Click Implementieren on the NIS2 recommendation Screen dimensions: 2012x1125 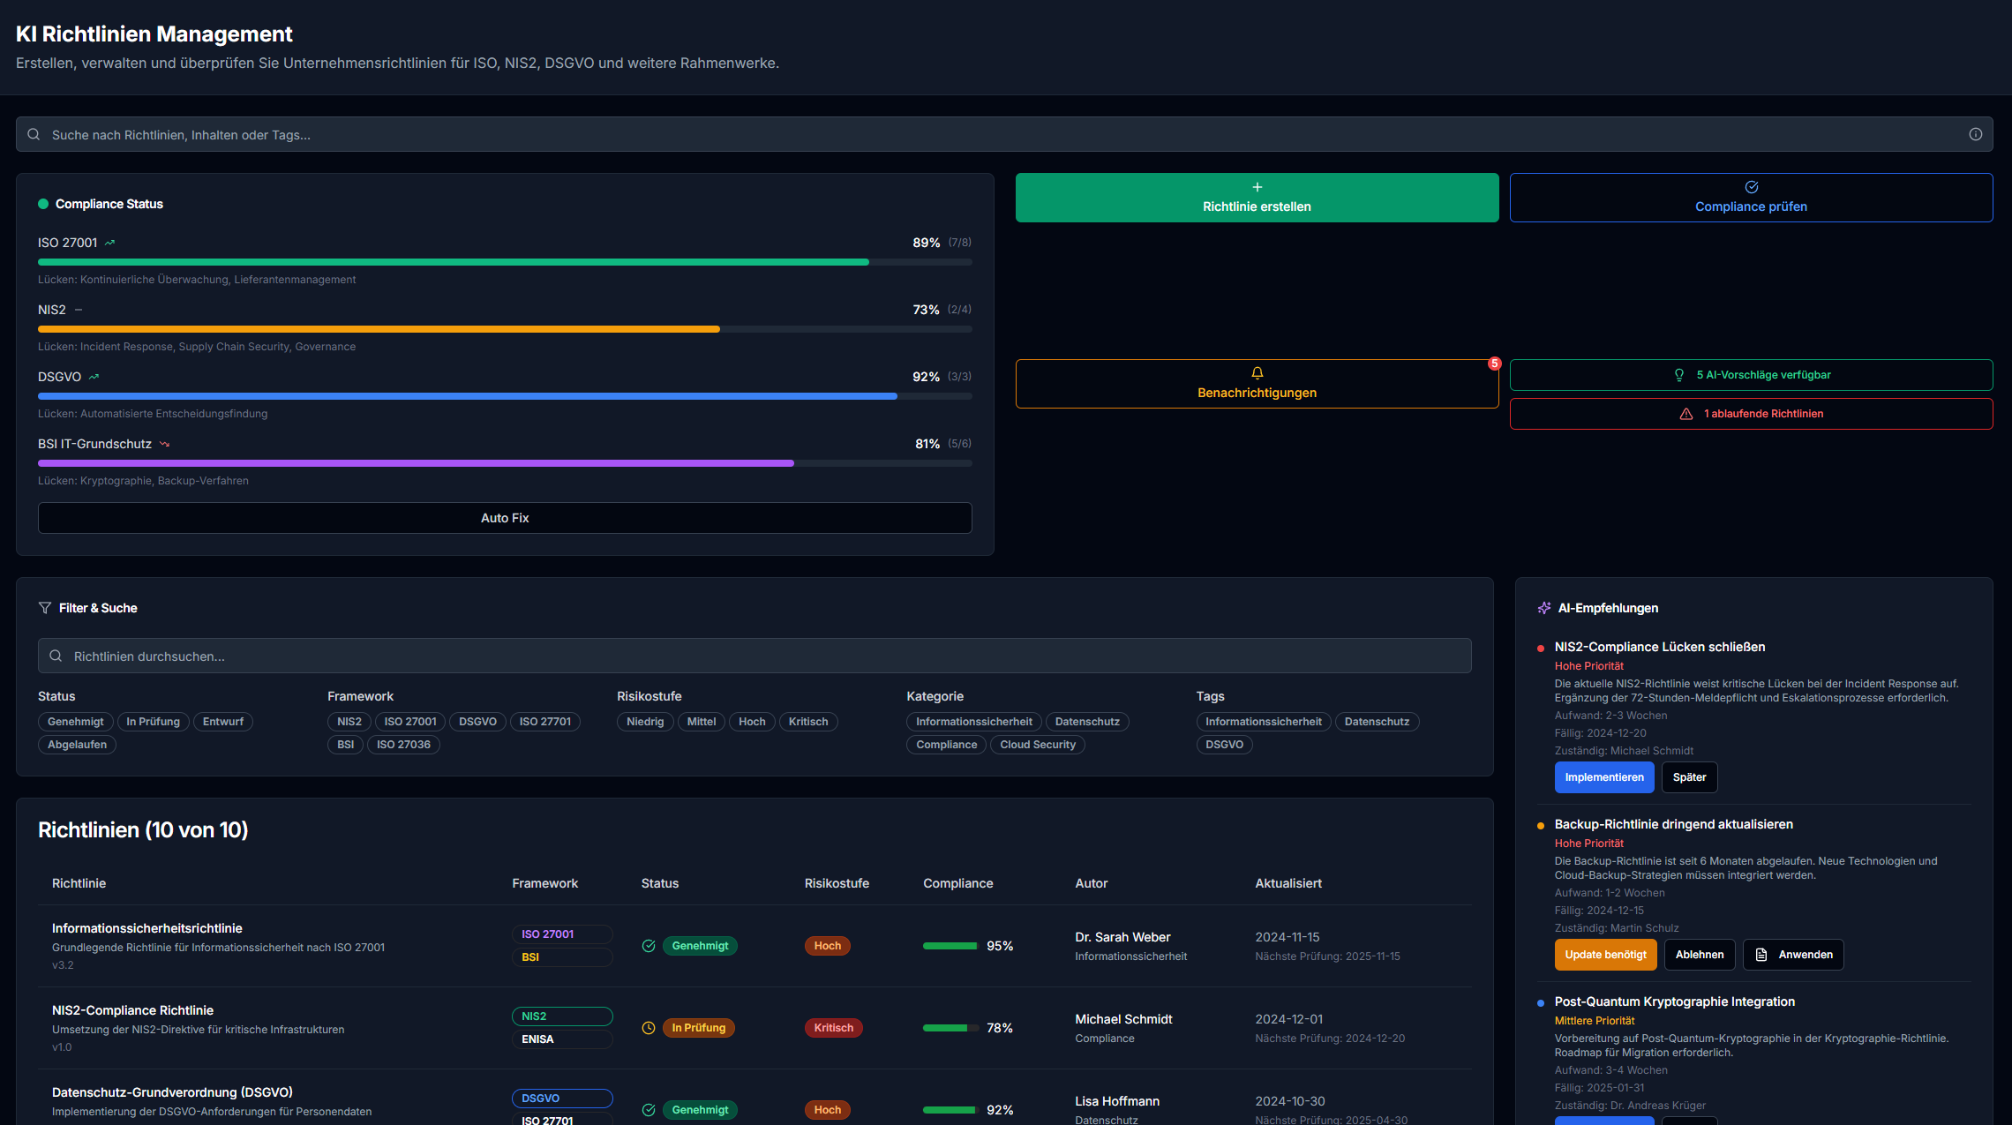(x=1604, y=776)
